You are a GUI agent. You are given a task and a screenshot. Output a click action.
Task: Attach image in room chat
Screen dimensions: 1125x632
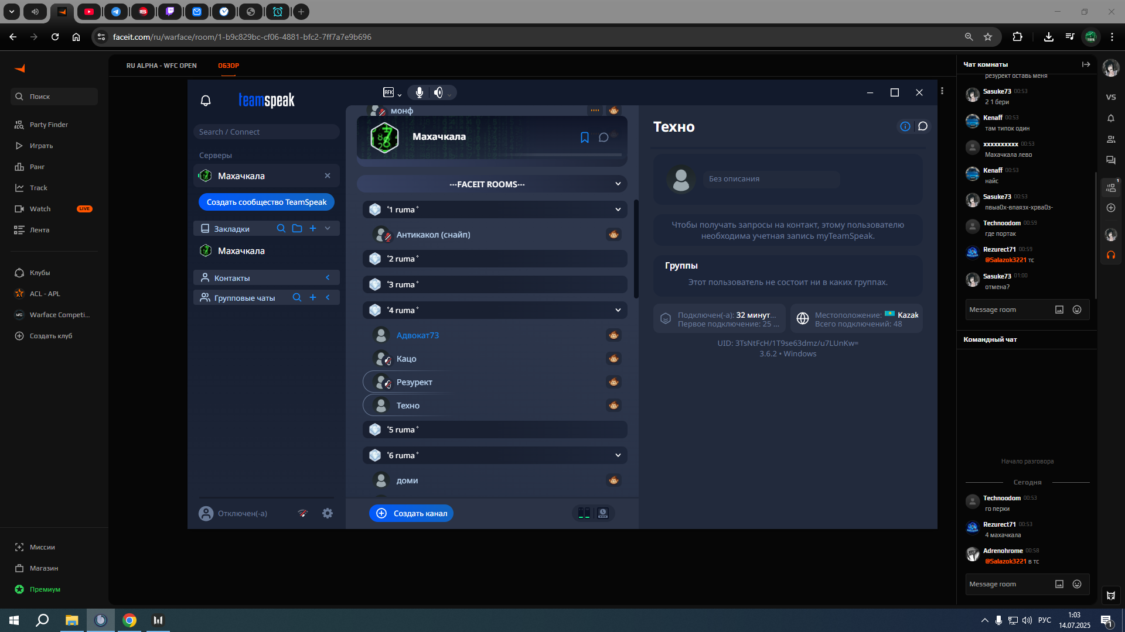(1059, 310)
